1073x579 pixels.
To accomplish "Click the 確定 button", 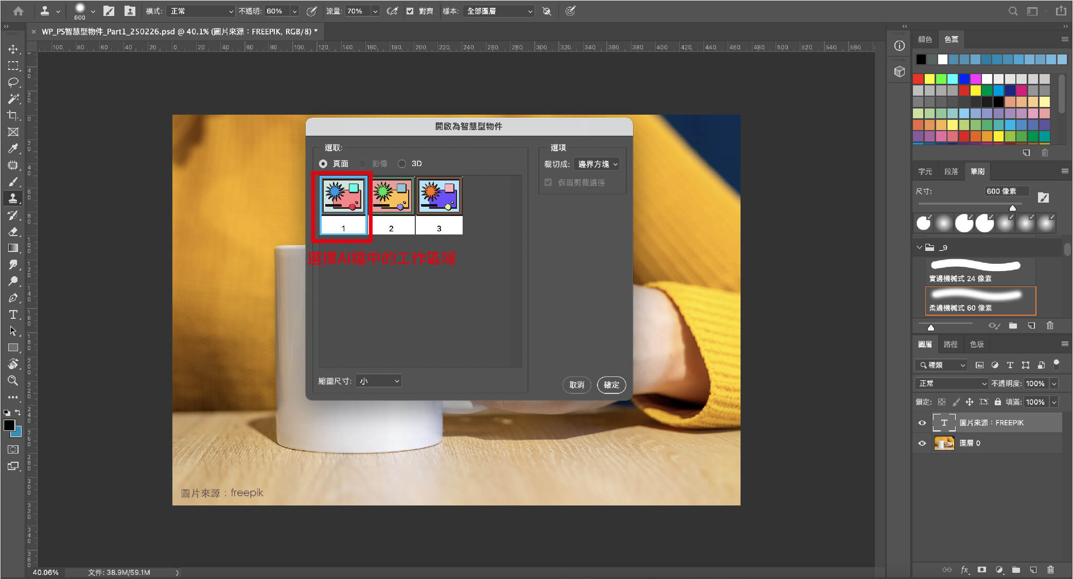I will coord(611,385).
